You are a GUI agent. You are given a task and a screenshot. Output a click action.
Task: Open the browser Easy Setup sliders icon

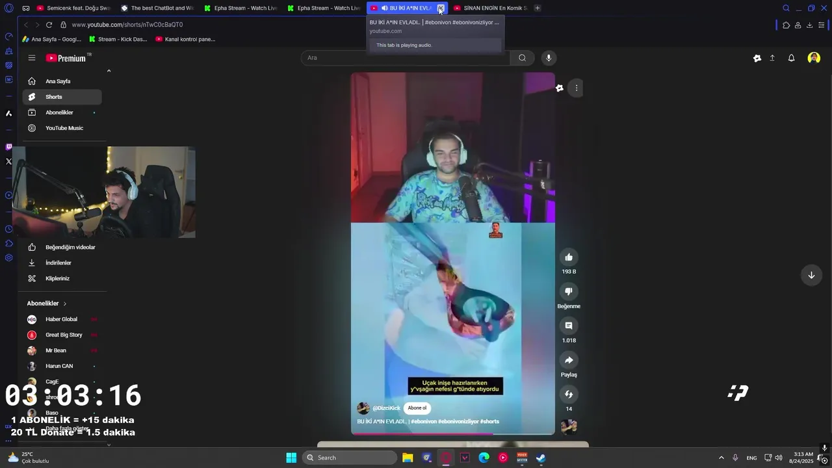pos(822,25)
